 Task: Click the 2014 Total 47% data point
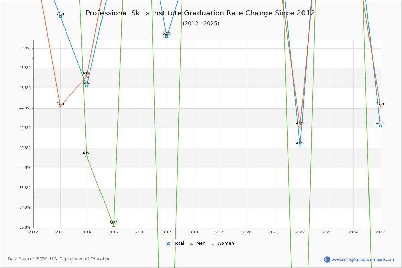point(87,86)
